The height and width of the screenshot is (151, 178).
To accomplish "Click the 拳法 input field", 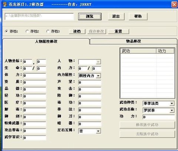I will [90, 110].
